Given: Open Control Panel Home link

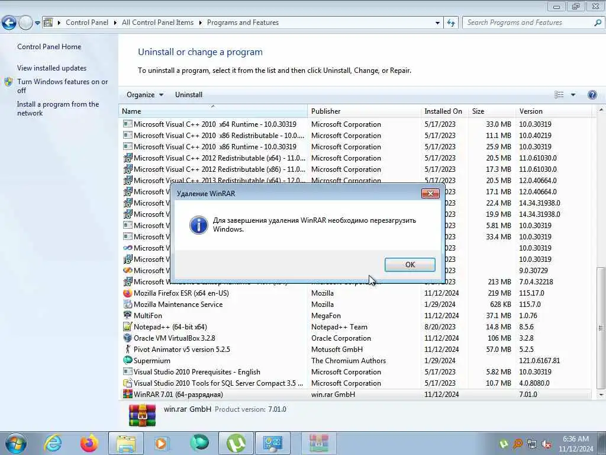Looking at the screenshot, I should (x=49, y=47).
